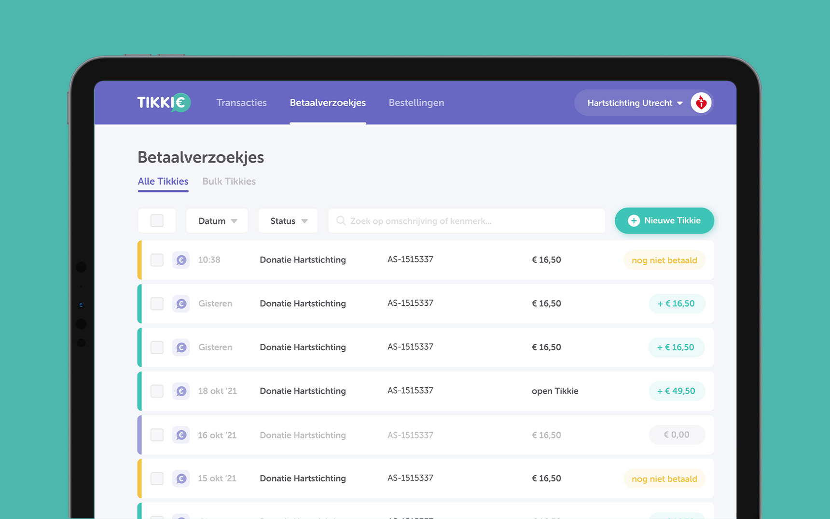Click the euro icon in 15 okt '21 row
This screenshot has width=830, height=519.
[181, 478]
